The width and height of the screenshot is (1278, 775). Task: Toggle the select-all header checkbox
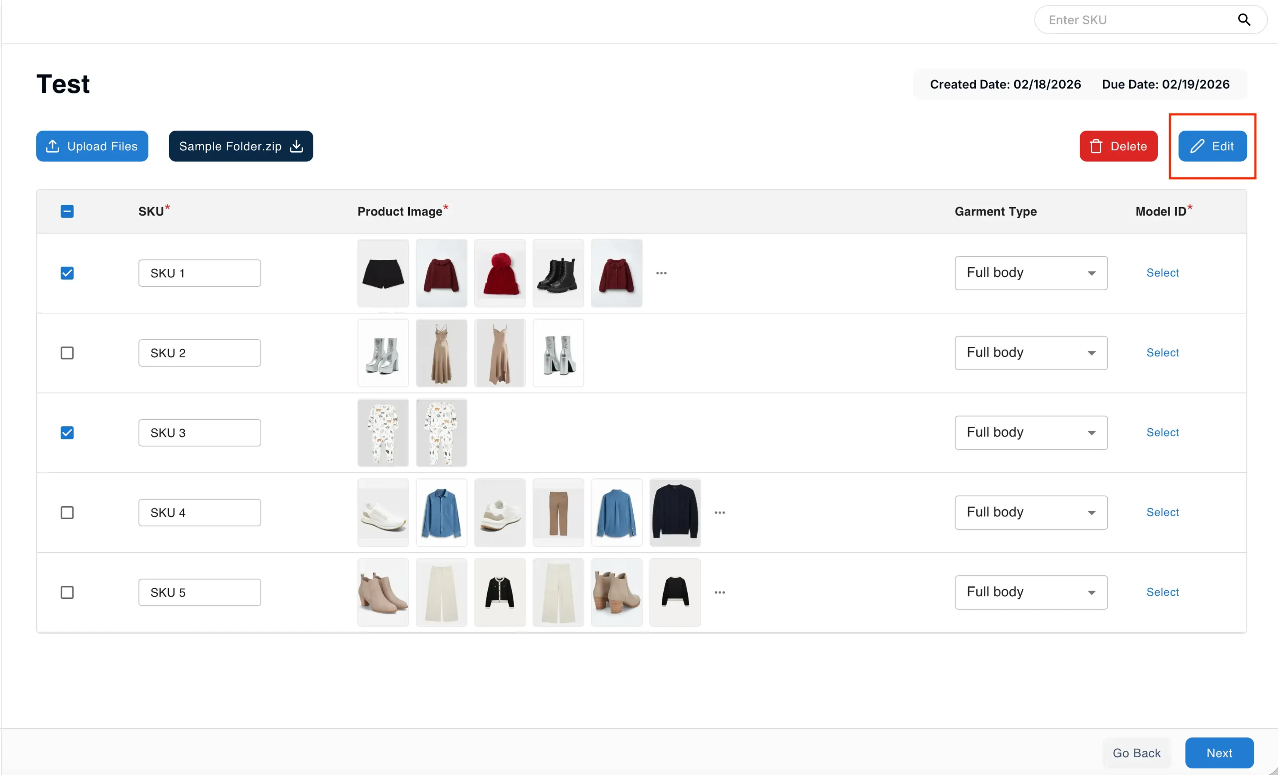pos(67,212)
